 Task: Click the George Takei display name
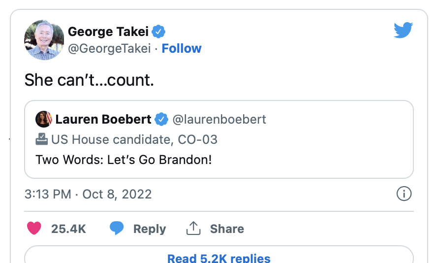(108, 32)
